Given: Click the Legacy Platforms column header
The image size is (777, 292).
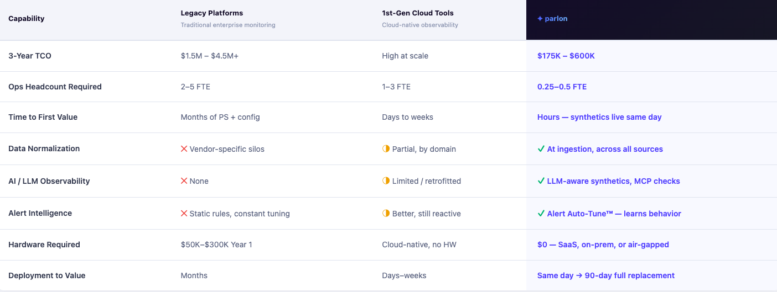Looking at the screenshot, I should click(212, 13).
